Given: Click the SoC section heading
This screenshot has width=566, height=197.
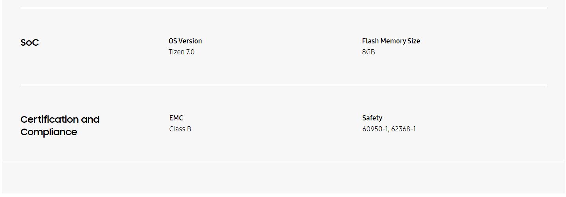Looking at the screenshot, I should coord(30,43).
